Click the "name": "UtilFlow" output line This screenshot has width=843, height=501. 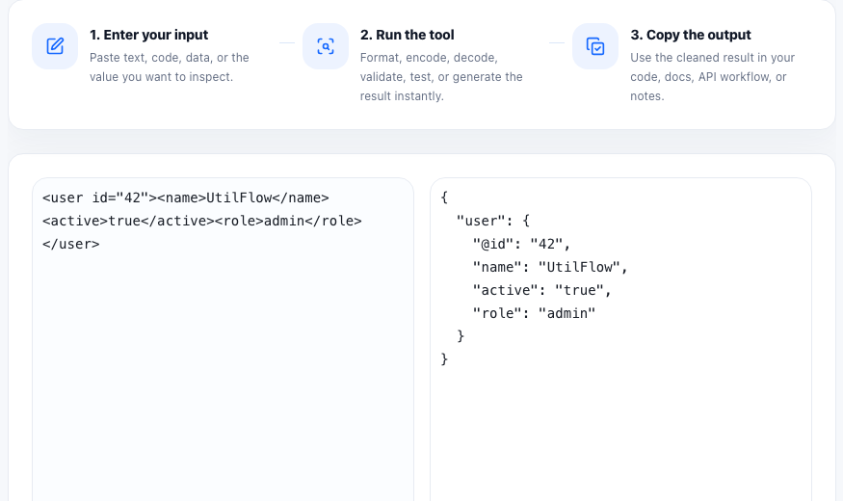tap(550, 267)
